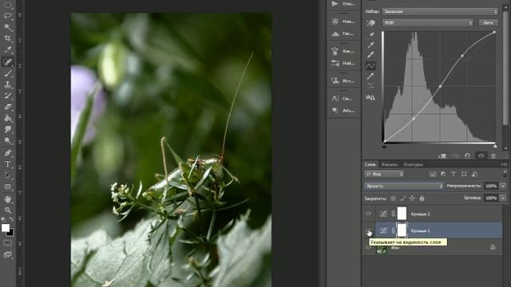Open the layer opacity slider arrow
The image size is (511, 287).
[503, 186]
